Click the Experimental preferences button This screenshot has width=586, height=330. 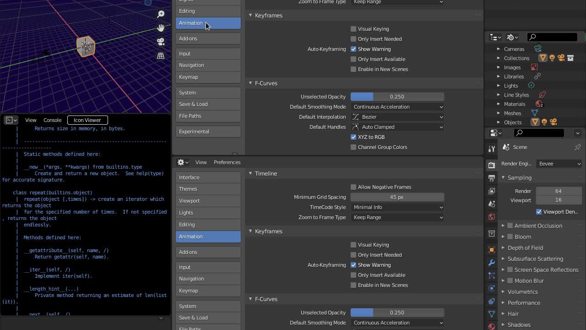pyautogui.click(x=208, y=131)
